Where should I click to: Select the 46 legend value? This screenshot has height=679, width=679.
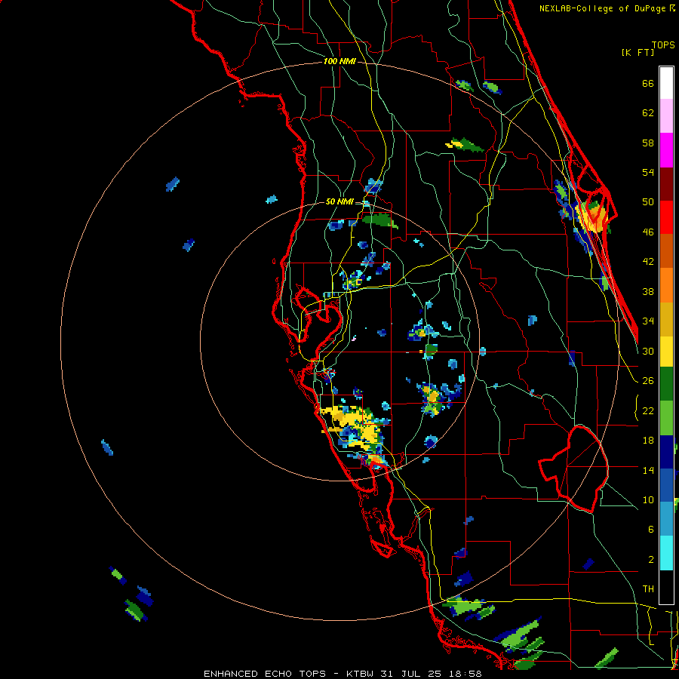click(x=648, y=232)
